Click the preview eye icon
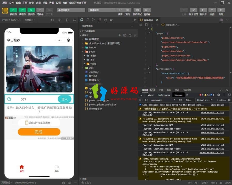The image size is (232, 185). [128, 10]
